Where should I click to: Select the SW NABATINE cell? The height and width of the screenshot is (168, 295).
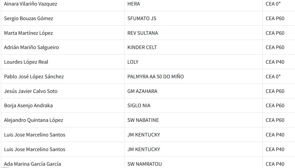pos(143,120)
